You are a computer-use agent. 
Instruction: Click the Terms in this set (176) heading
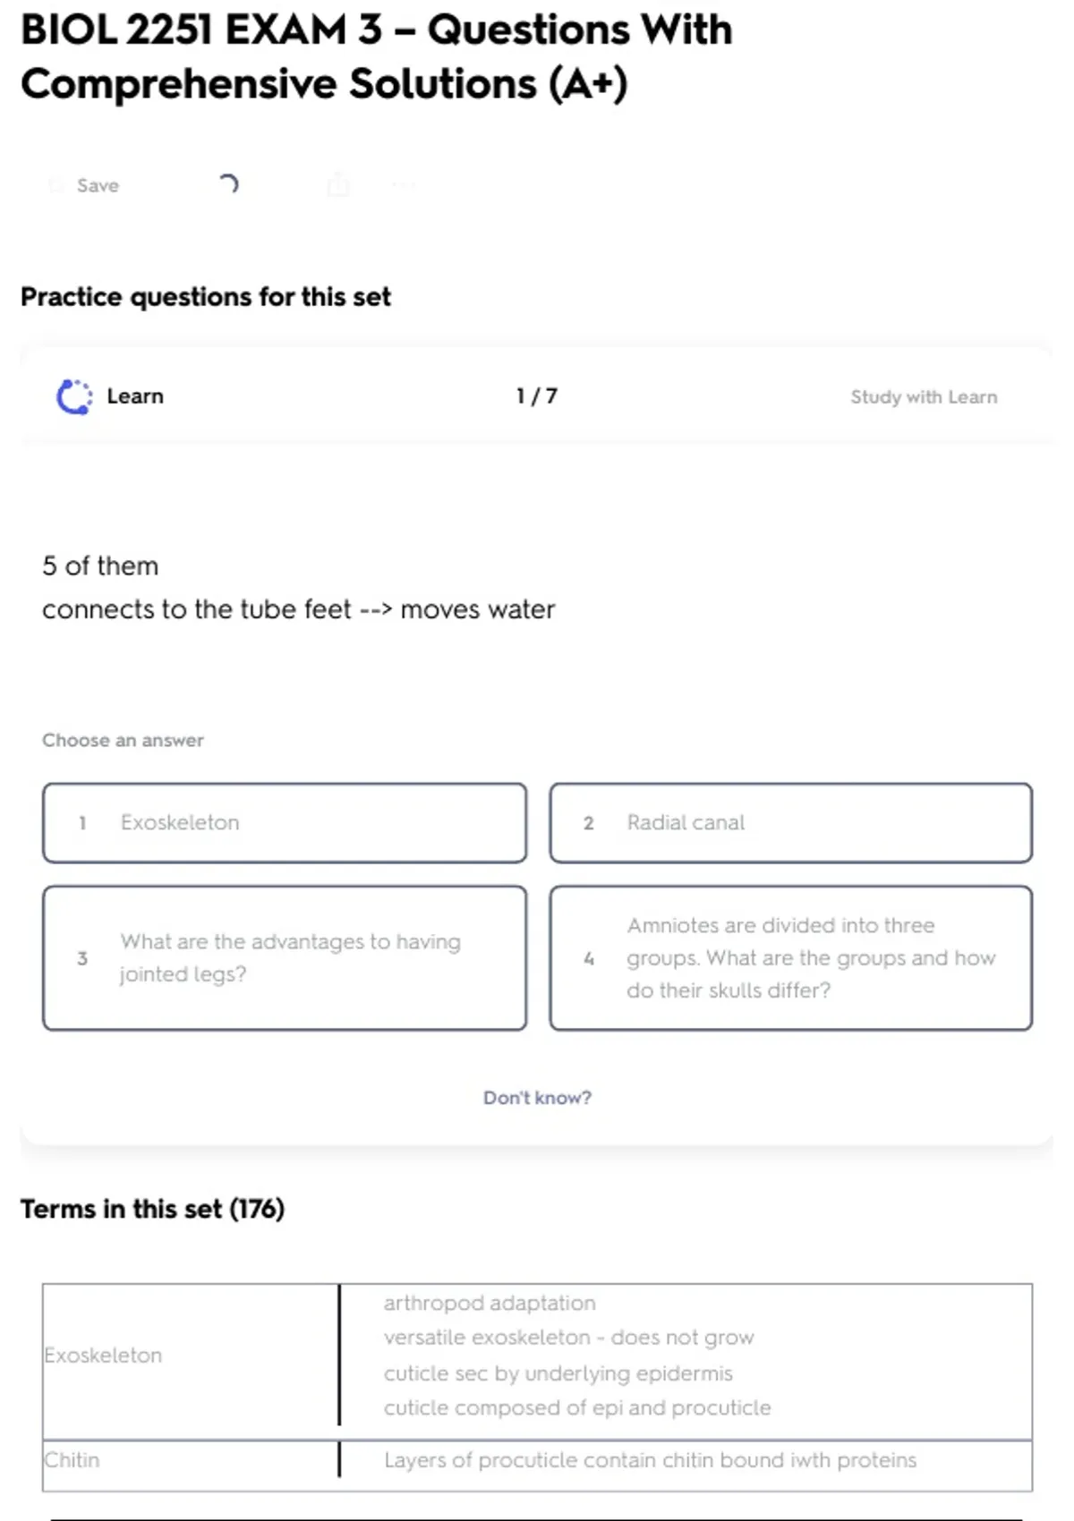[x=152, y=1210]
